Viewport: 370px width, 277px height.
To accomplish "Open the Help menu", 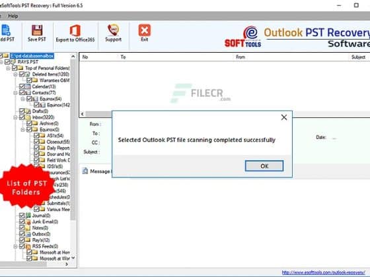I will tap(13, 16).
